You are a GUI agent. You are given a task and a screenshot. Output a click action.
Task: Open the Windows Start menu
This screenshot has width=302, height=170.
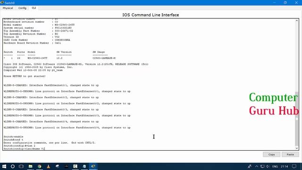point(4,166)
